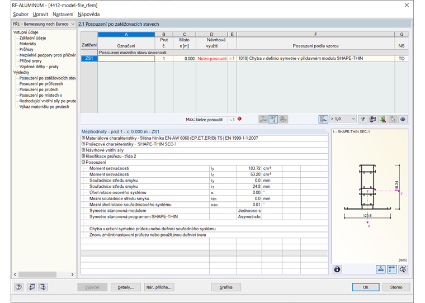The image size is (425, 303).
Task: Go to the previous input window icon
Action: 31,287
